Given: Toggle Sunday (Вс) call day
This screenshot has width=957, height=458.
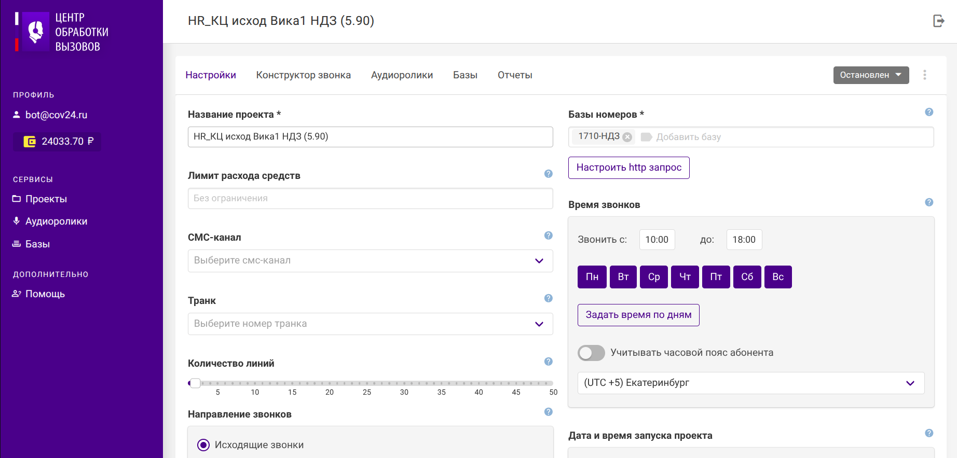Looking at the screenshot, I should pyautogui.click(x=778, y=277).
